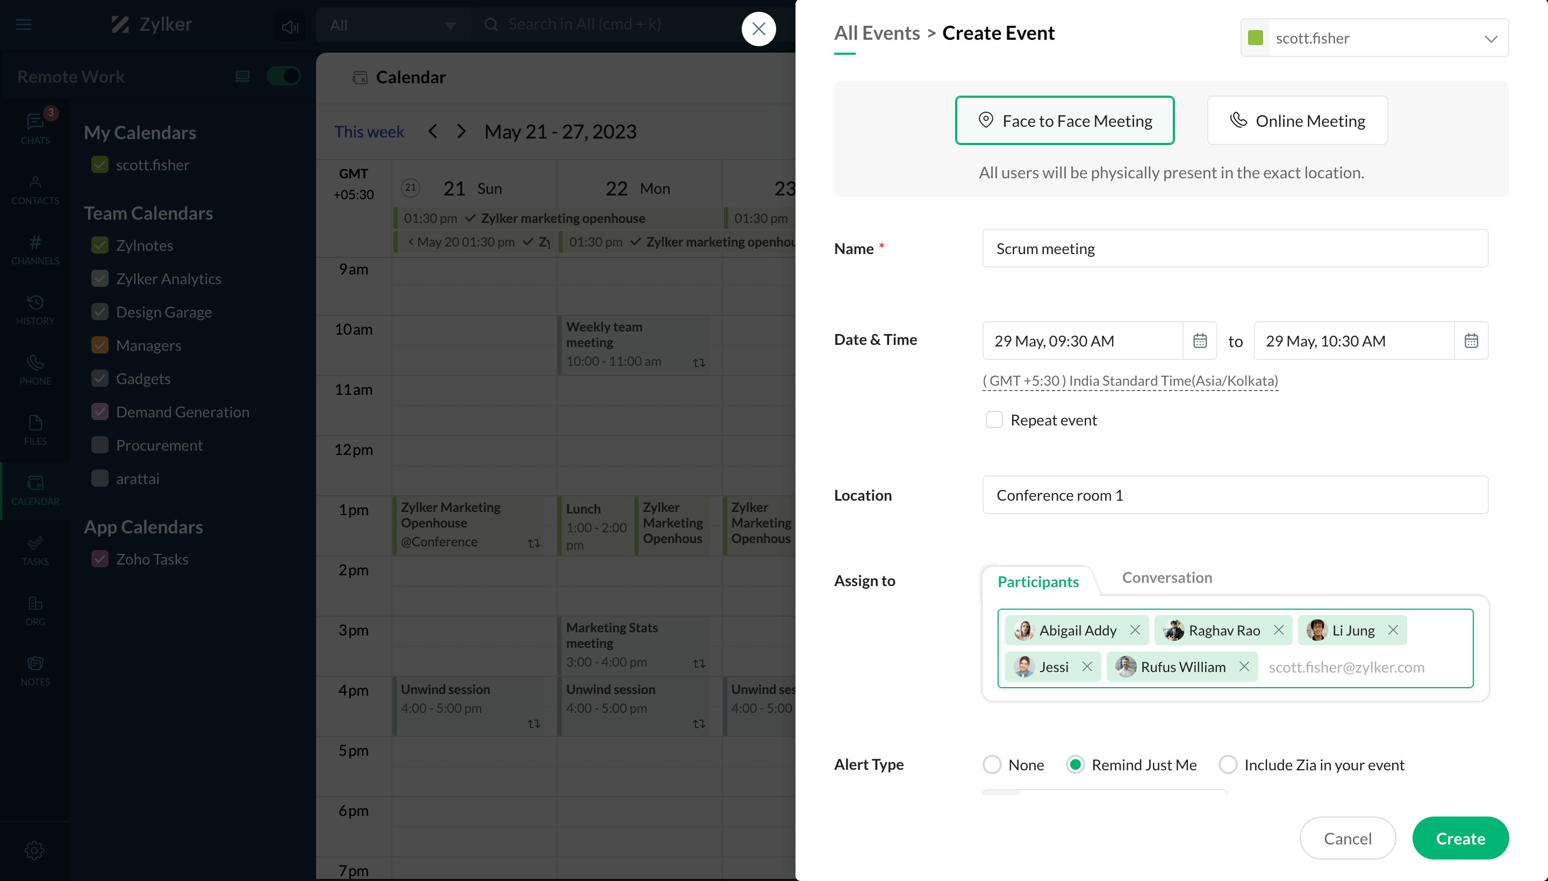
Task: Click the scott.fisher green color swatch
Action: [1256, 38]
